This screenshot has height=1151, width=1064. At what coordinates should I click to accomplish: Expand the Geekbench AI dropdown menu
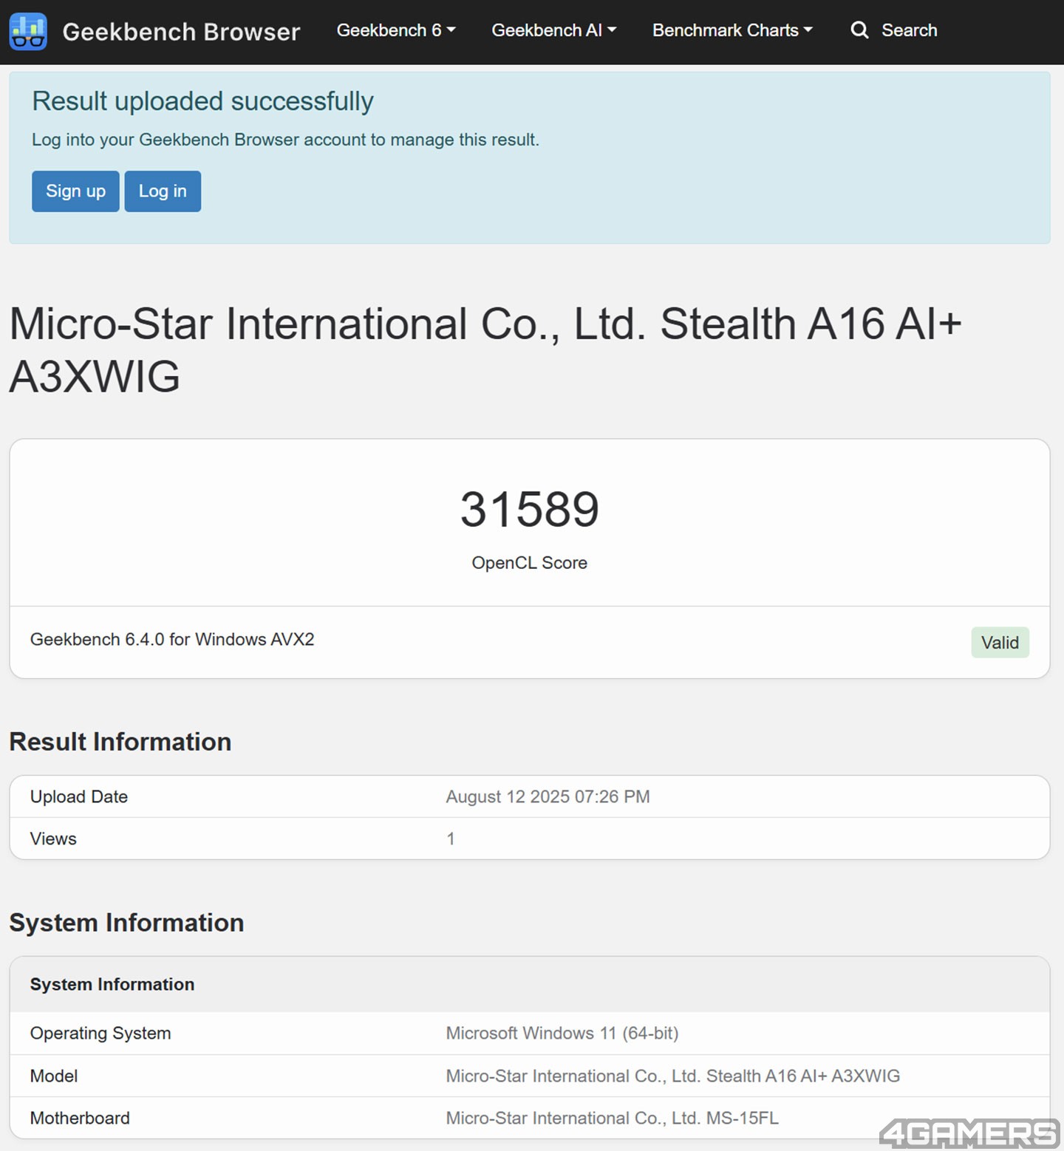553,30
